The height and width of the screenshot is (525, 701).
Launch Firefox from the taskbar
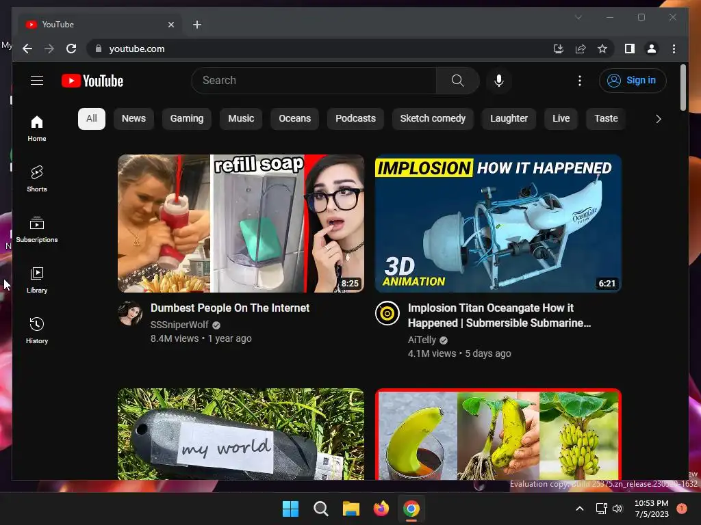click(x=381, y=509)
